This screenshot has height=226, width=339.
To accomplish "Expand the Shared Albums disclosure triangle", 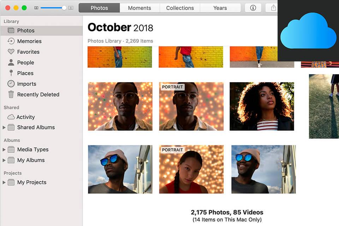I will click(4, 127).
